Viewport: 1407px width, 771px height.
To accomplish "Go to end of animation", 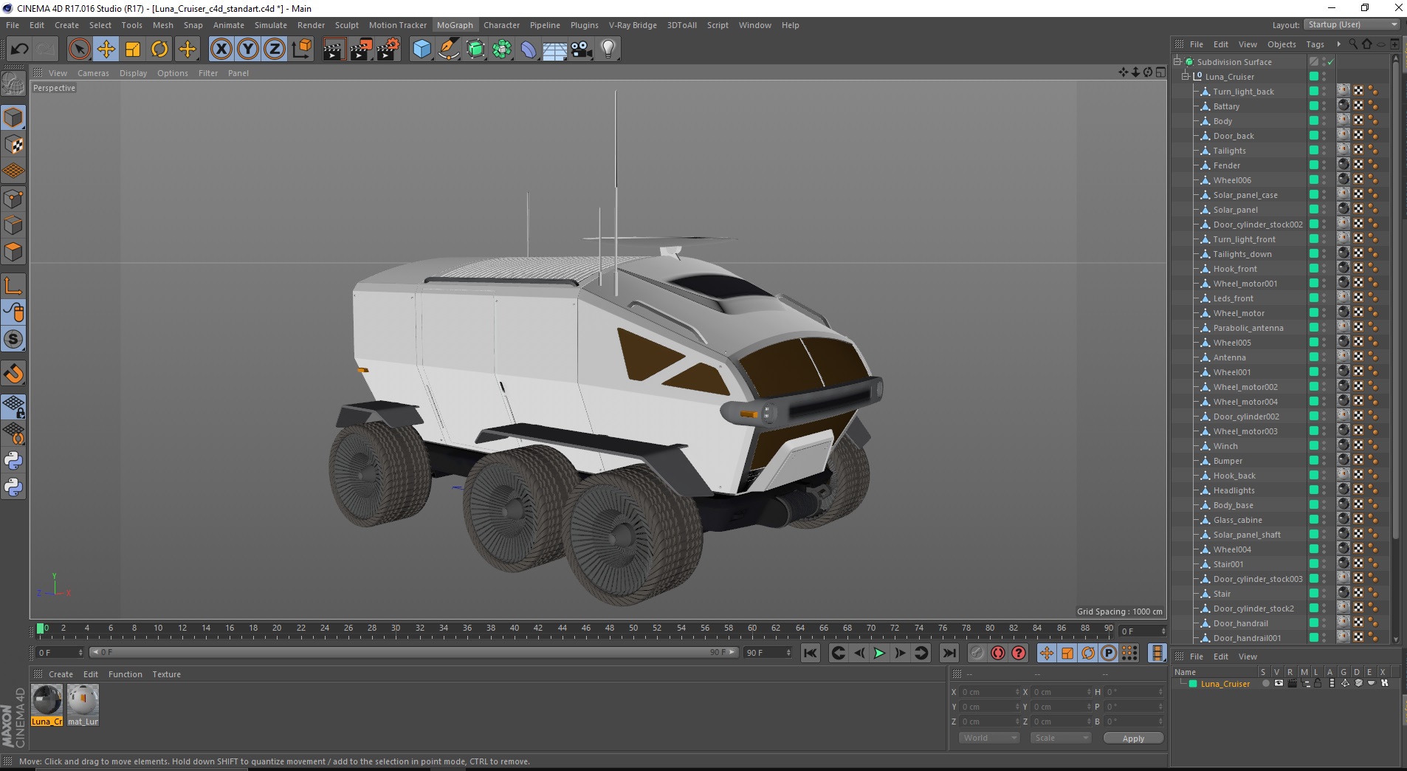I will pos(949,653).
